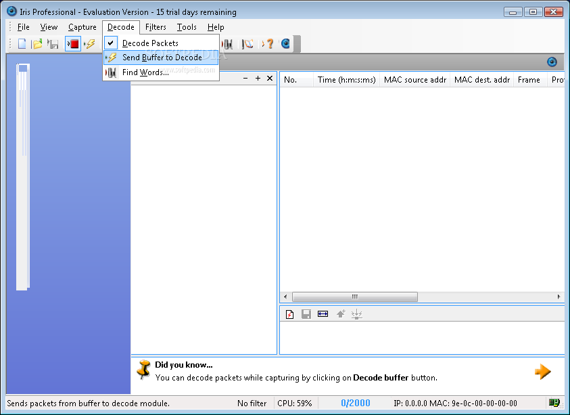Sort by the No. column header
The width and height of the screenshot is (570, 415).
click(x=297, y=80)
